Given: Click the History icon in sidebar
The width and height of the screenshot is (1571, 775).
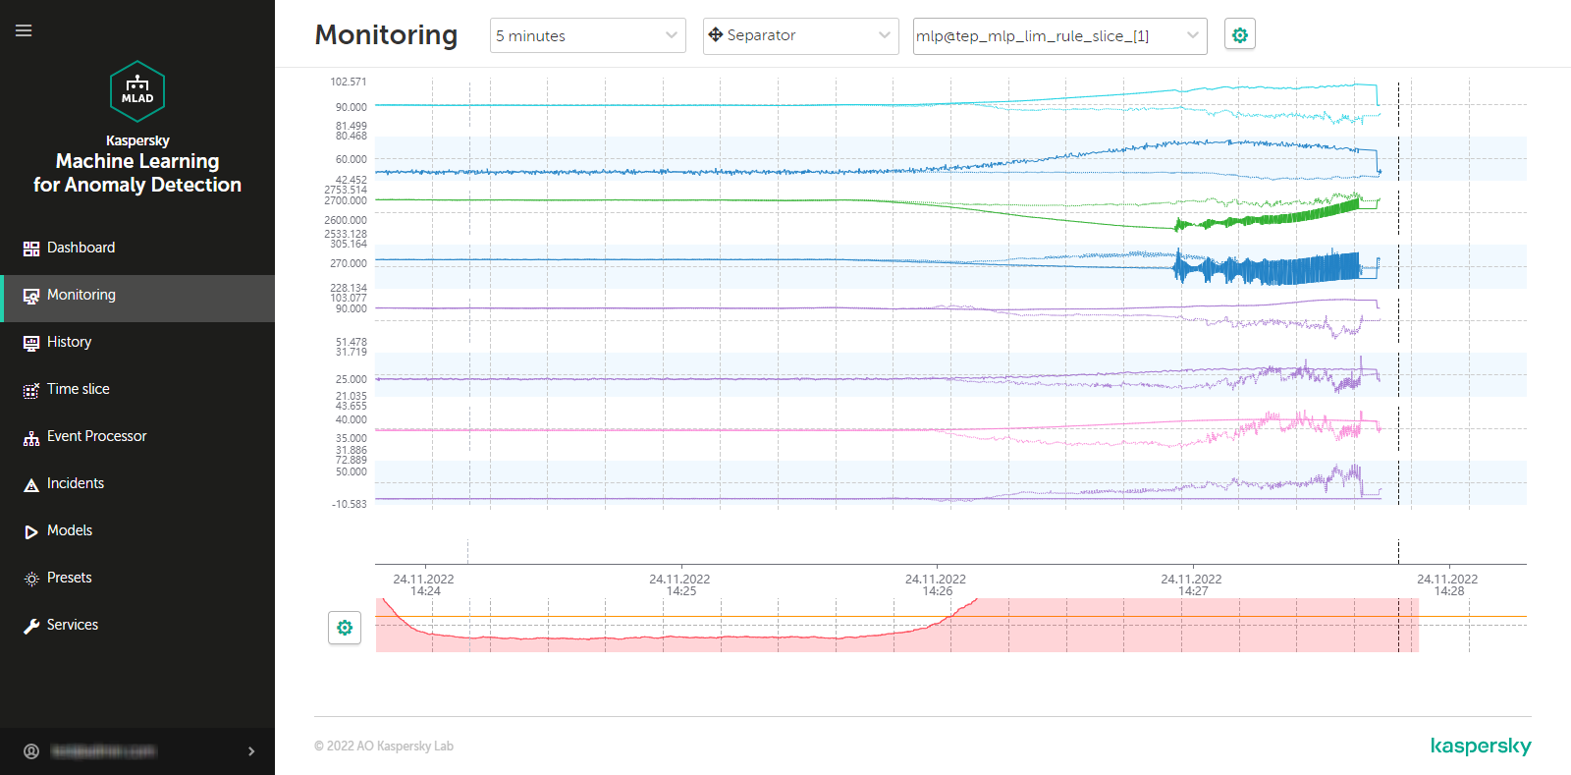Looking at the screenshot, I should (x=31, y=343).
